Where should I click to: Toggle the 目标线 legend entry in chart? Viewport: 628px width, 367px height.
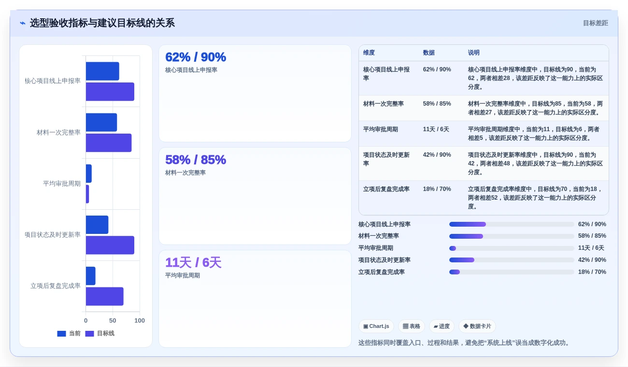[x=100, y=333]
